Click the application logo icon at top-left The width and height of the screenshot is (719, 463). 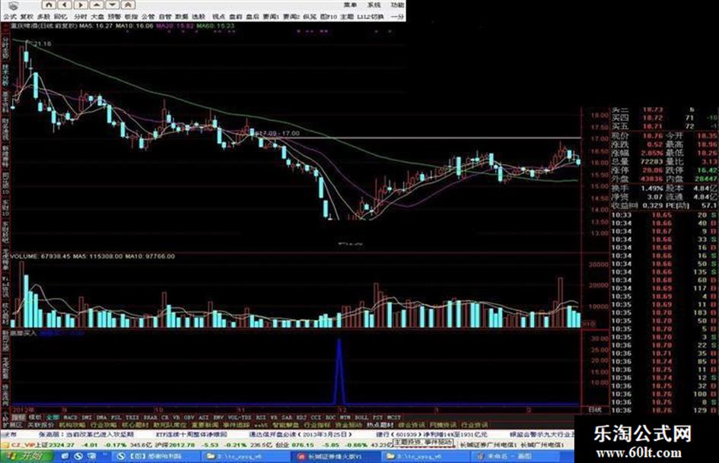(x=14, y=5)
